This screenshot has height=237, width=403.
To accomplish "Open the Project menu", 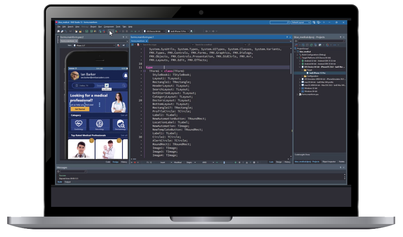I will point(93,26).
